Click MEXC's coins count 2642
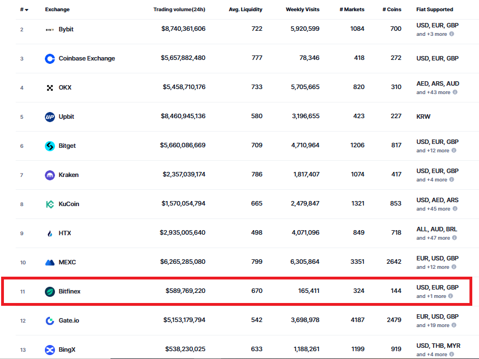The height and width of the screenshot is (359, 479). tap(394, 262)
